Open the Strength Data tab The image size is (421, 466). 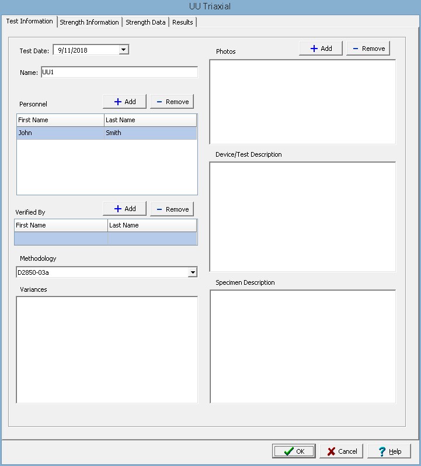(145, 22)
